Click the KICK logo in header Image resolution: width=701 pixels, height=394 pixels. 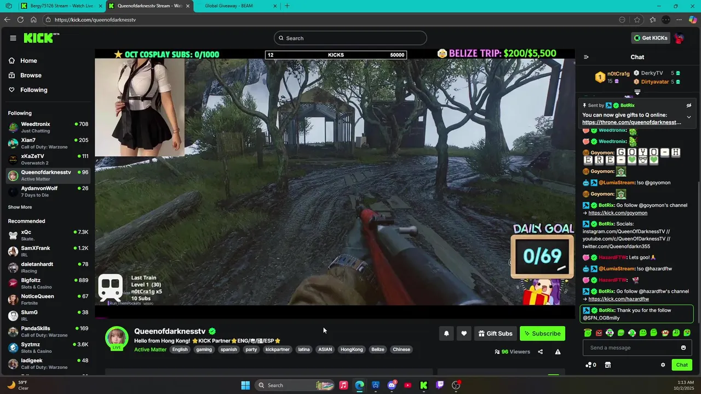pos(41,38)
